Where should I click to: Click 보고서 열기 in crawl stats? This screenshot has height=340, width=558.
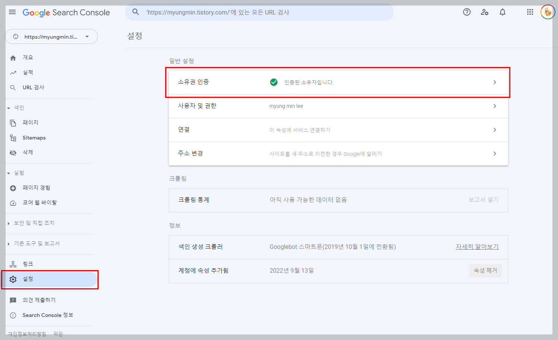click(x=484, y=200)
